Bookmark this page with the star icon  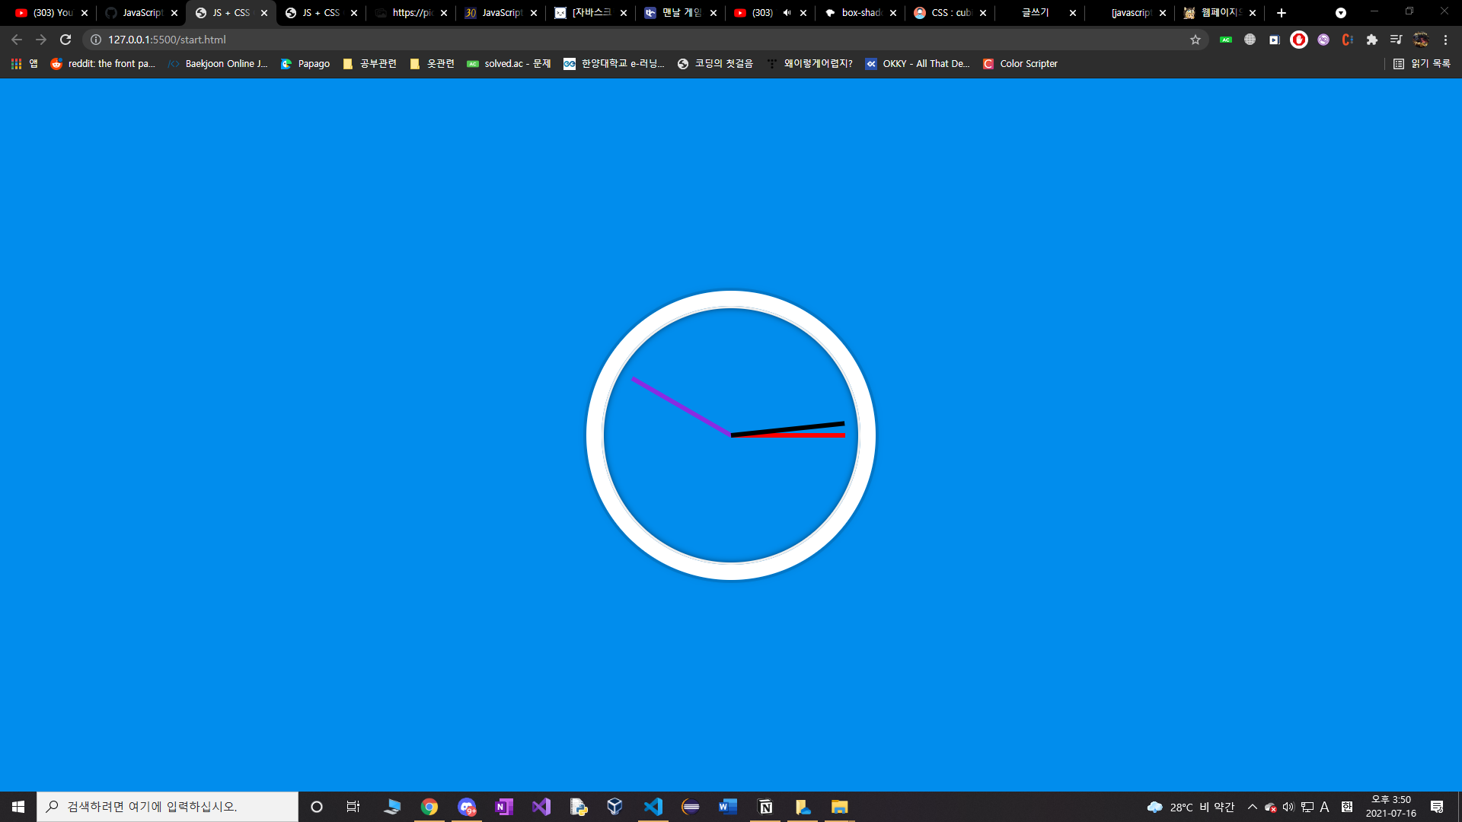(1195, 40)
